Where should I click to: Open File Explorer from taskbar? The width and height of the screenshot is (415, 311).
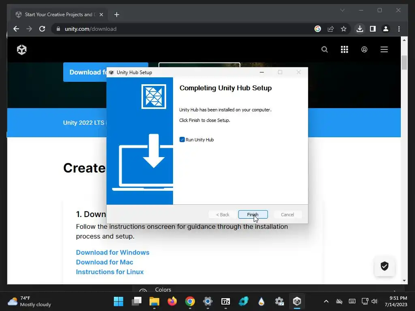(x=154, y=301)
